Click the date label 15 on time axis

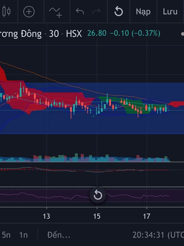tap(97, 216)
